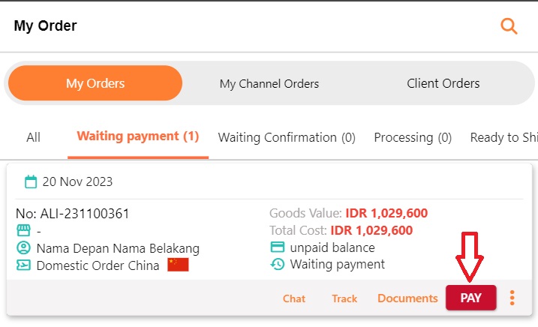Image resolution: width=538 pixels, height=327 pixels.
Task: Click the store icon under order number
Action: click(x=24, y=230)
